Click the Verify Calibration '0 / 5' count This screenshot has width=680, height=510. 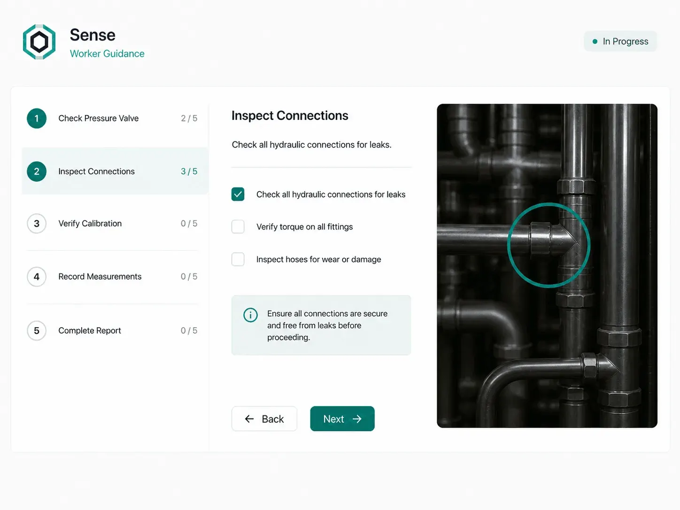(189, 224)
